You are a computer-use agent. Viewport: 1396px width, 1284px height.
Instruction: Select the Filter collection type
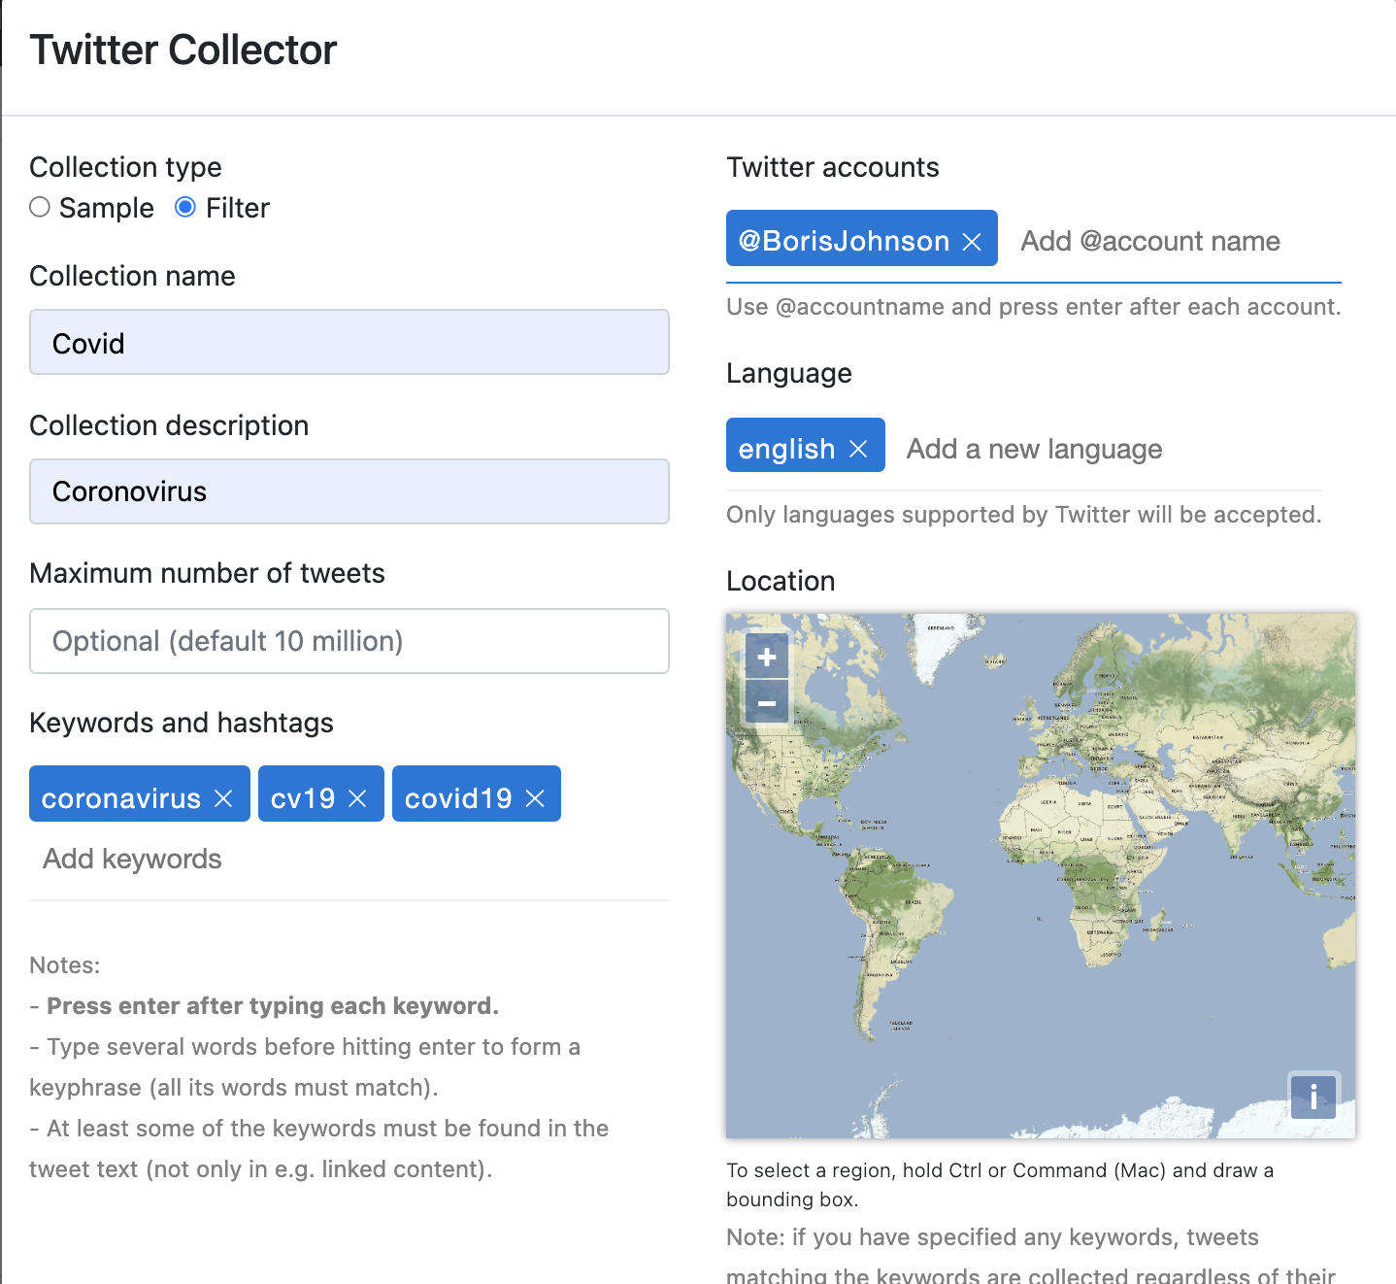185,207
